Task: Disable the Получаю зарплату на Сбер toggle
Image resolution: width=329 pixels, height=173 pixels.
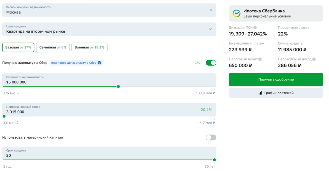Action: tap(211, 63)
